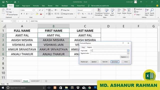
Task: Toggle Underline formatting
Action: click(x=27, y=14)
